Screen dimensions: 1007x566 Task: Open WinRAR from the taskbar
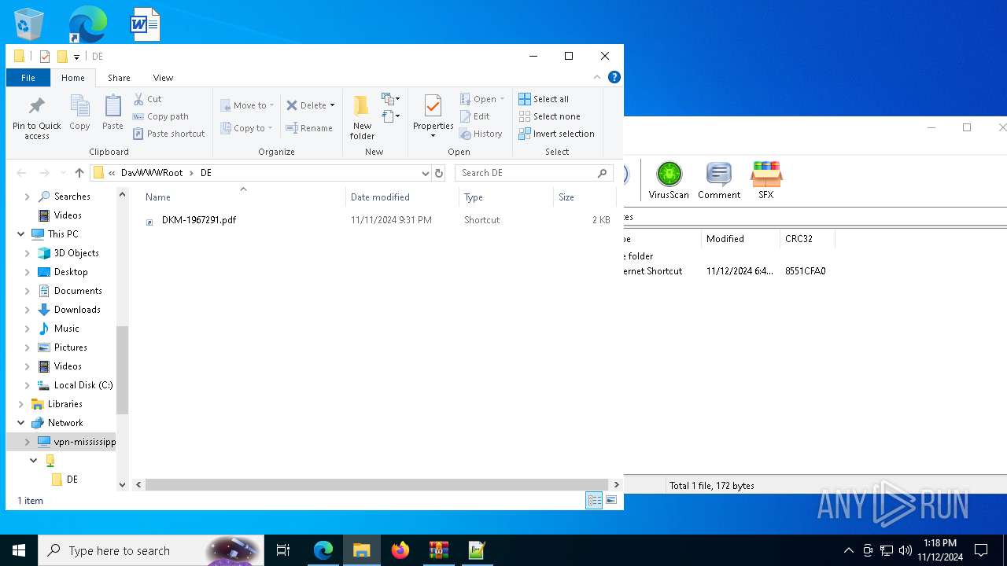point(438,550)
